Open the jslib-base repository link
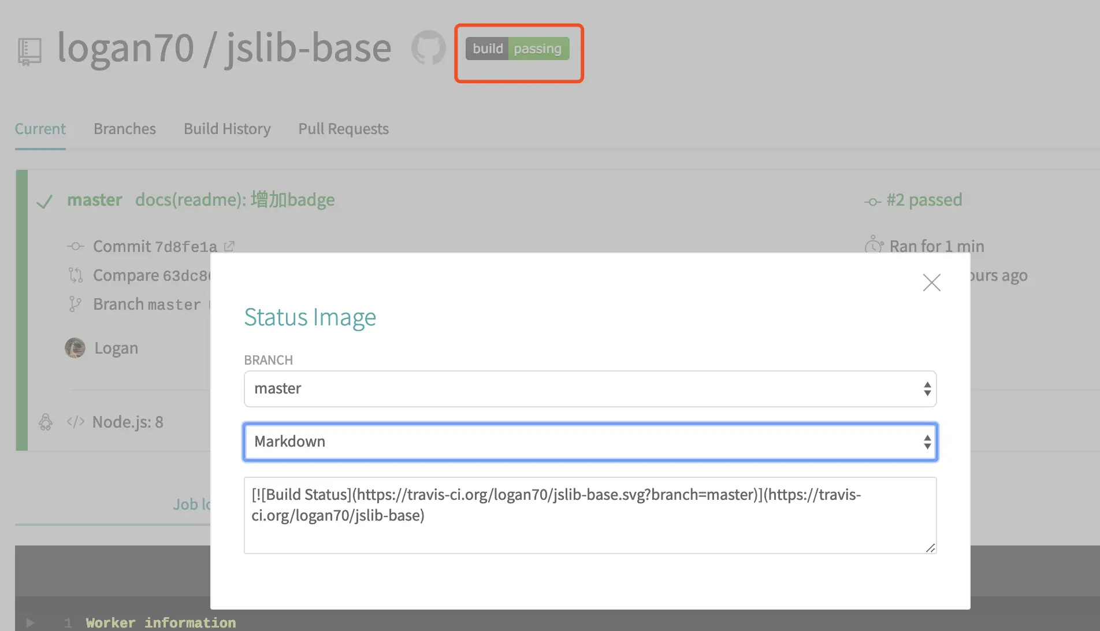This screenshot has height=631, width=1100. [309, 47]
